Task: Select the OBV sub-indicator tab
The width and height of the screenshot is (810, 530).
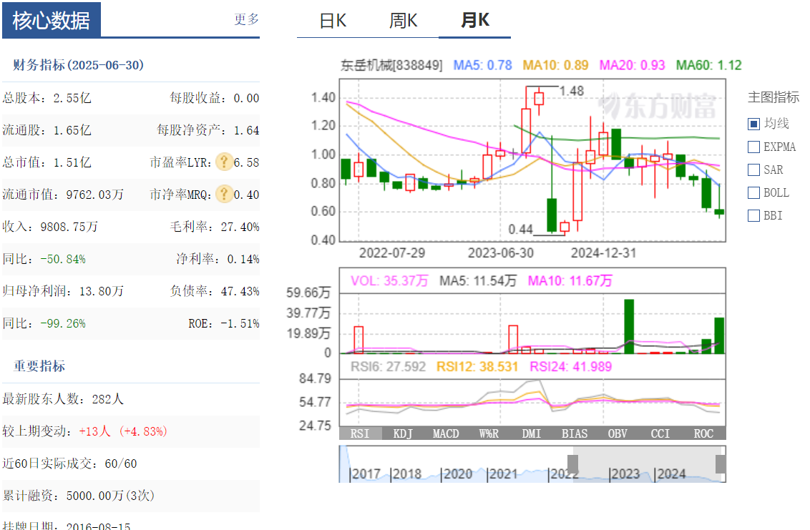Action: pos(618,433)
